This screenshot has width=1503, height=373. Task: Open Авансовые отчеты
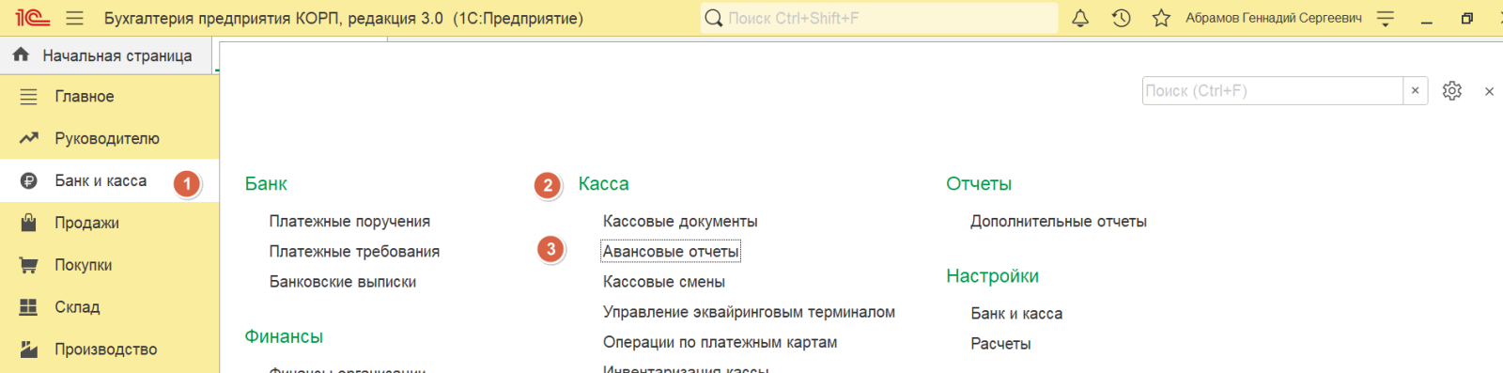(x=671, y=251)
